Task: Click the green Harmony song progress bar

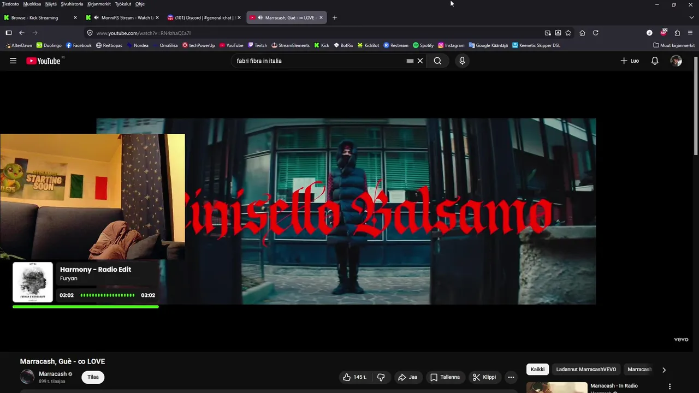Action: (x=86, y=307)
